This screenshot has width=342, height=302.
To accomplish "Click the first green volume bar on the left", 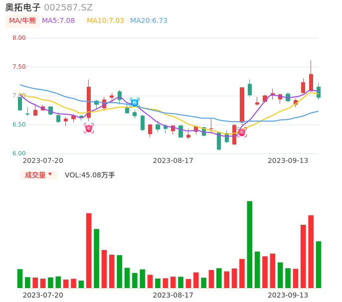I will pyautogui.click(x=20, y=279).
